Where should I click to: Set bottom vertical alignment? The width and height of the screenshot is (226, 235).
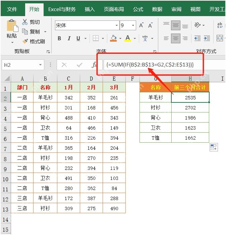coord(185,26)
